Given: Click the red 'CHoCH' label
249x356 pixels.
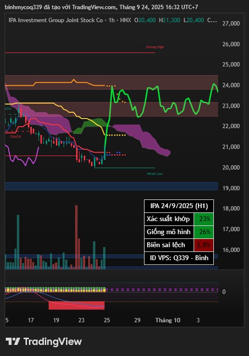Looking at the screenshot, I should point(15,136).
